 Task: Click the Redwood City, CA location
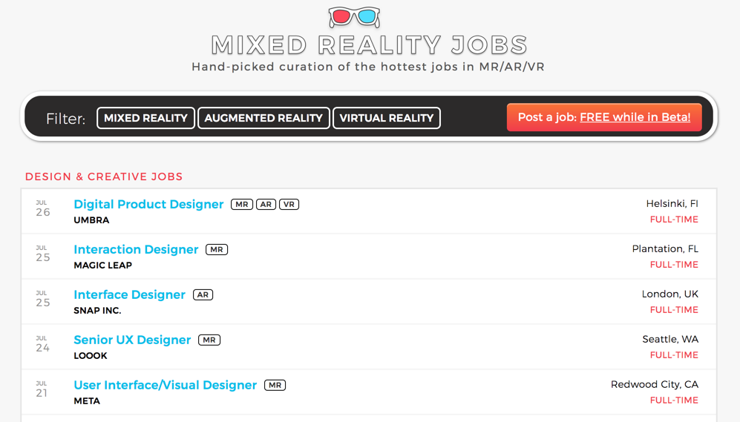[655, 385]
